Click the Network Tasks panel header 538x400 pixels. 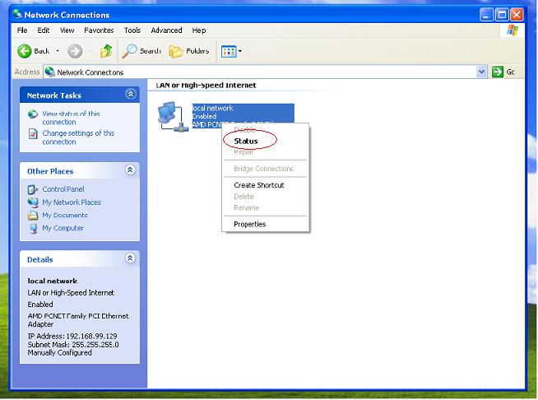[x=80, y=95]
